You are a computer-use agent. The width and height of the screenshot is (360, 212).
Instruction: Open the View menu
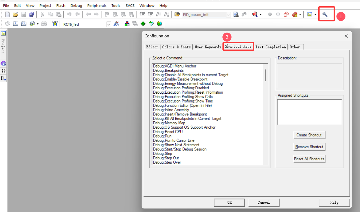(30, 5)
